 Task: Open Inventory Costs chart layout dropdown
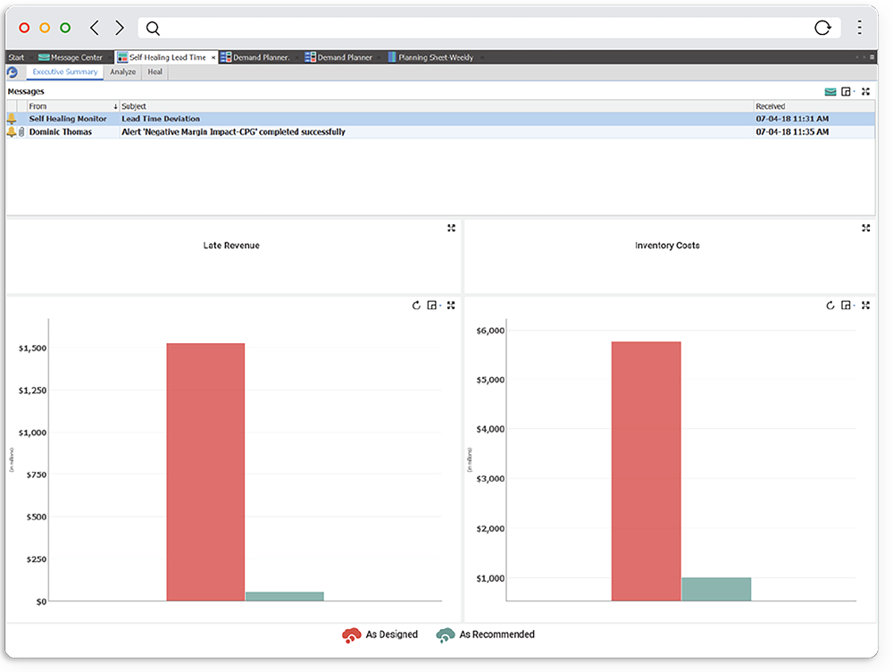coord(847,306)
